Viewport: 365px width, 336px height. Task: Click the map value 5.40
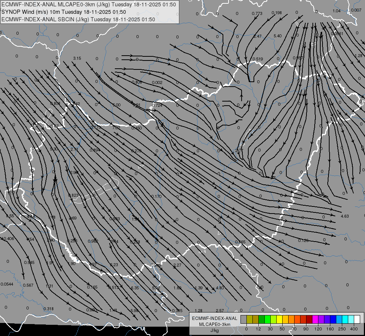(x=277, y=36)
